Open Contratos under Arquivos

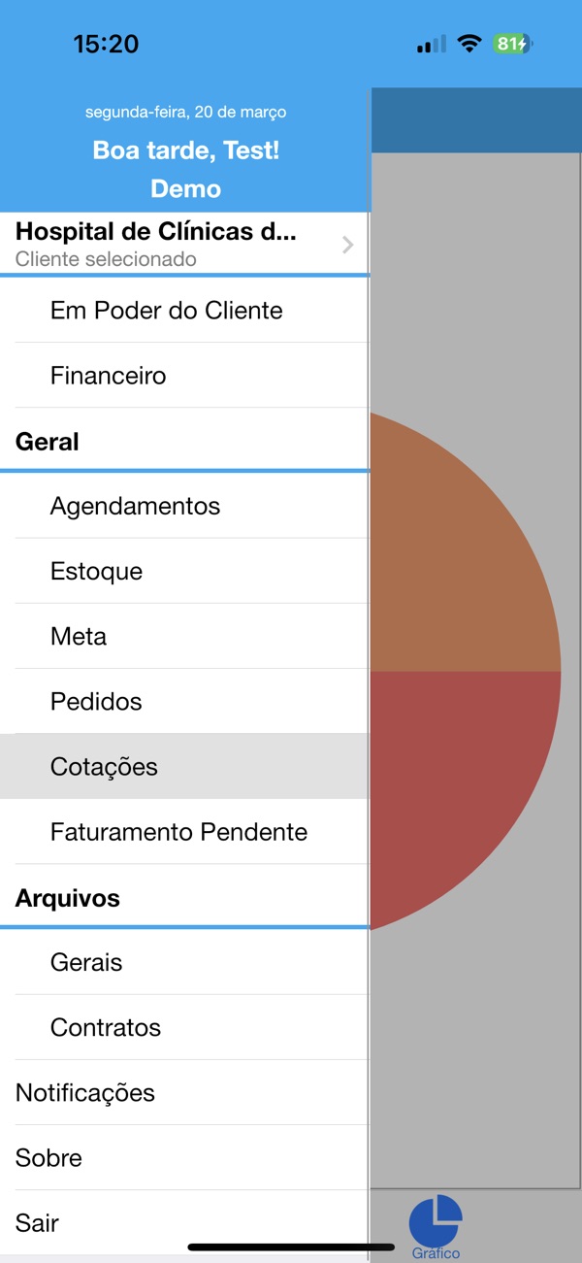point(106,1027)
